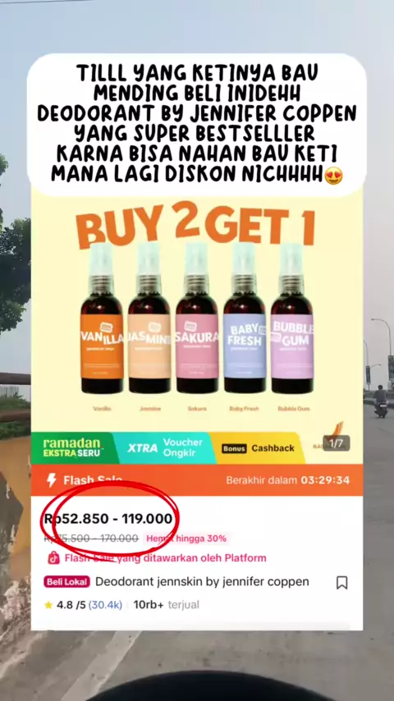This screenshot has height=701, width=394.
Task: Tap the heart-eyes emoji in caption
Action: click(333, 175)
